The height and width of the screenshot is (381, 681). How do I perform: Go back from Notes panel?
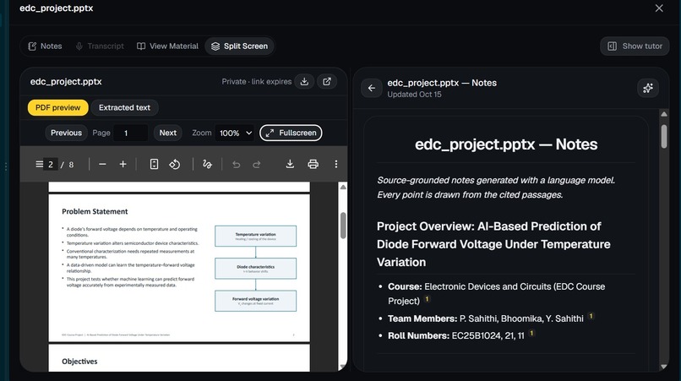point(371,88)
